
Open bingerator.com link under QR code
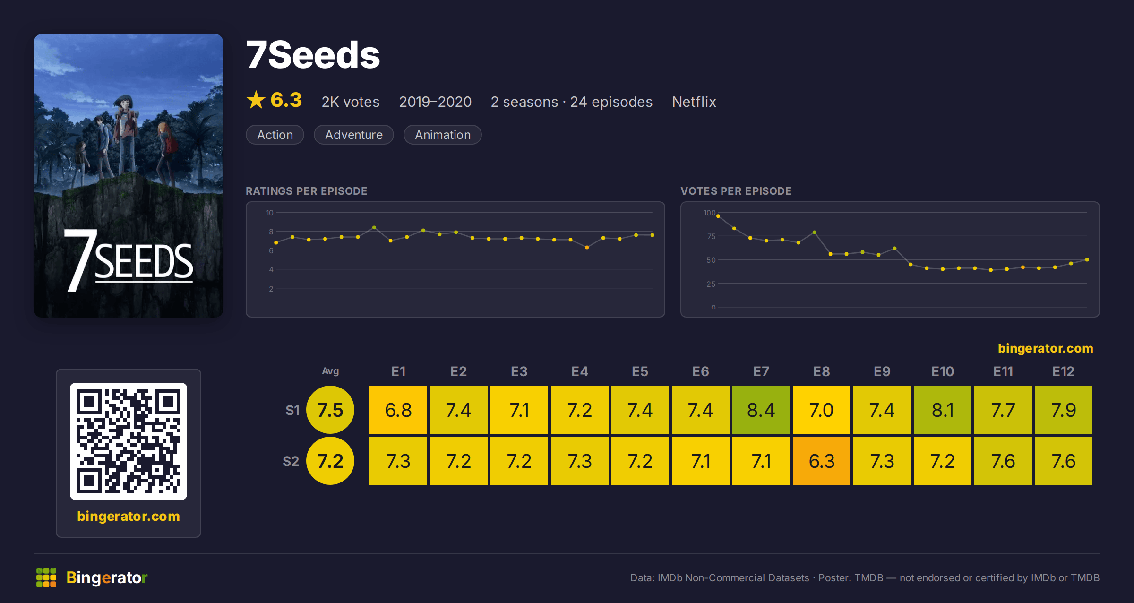point(129,516)
